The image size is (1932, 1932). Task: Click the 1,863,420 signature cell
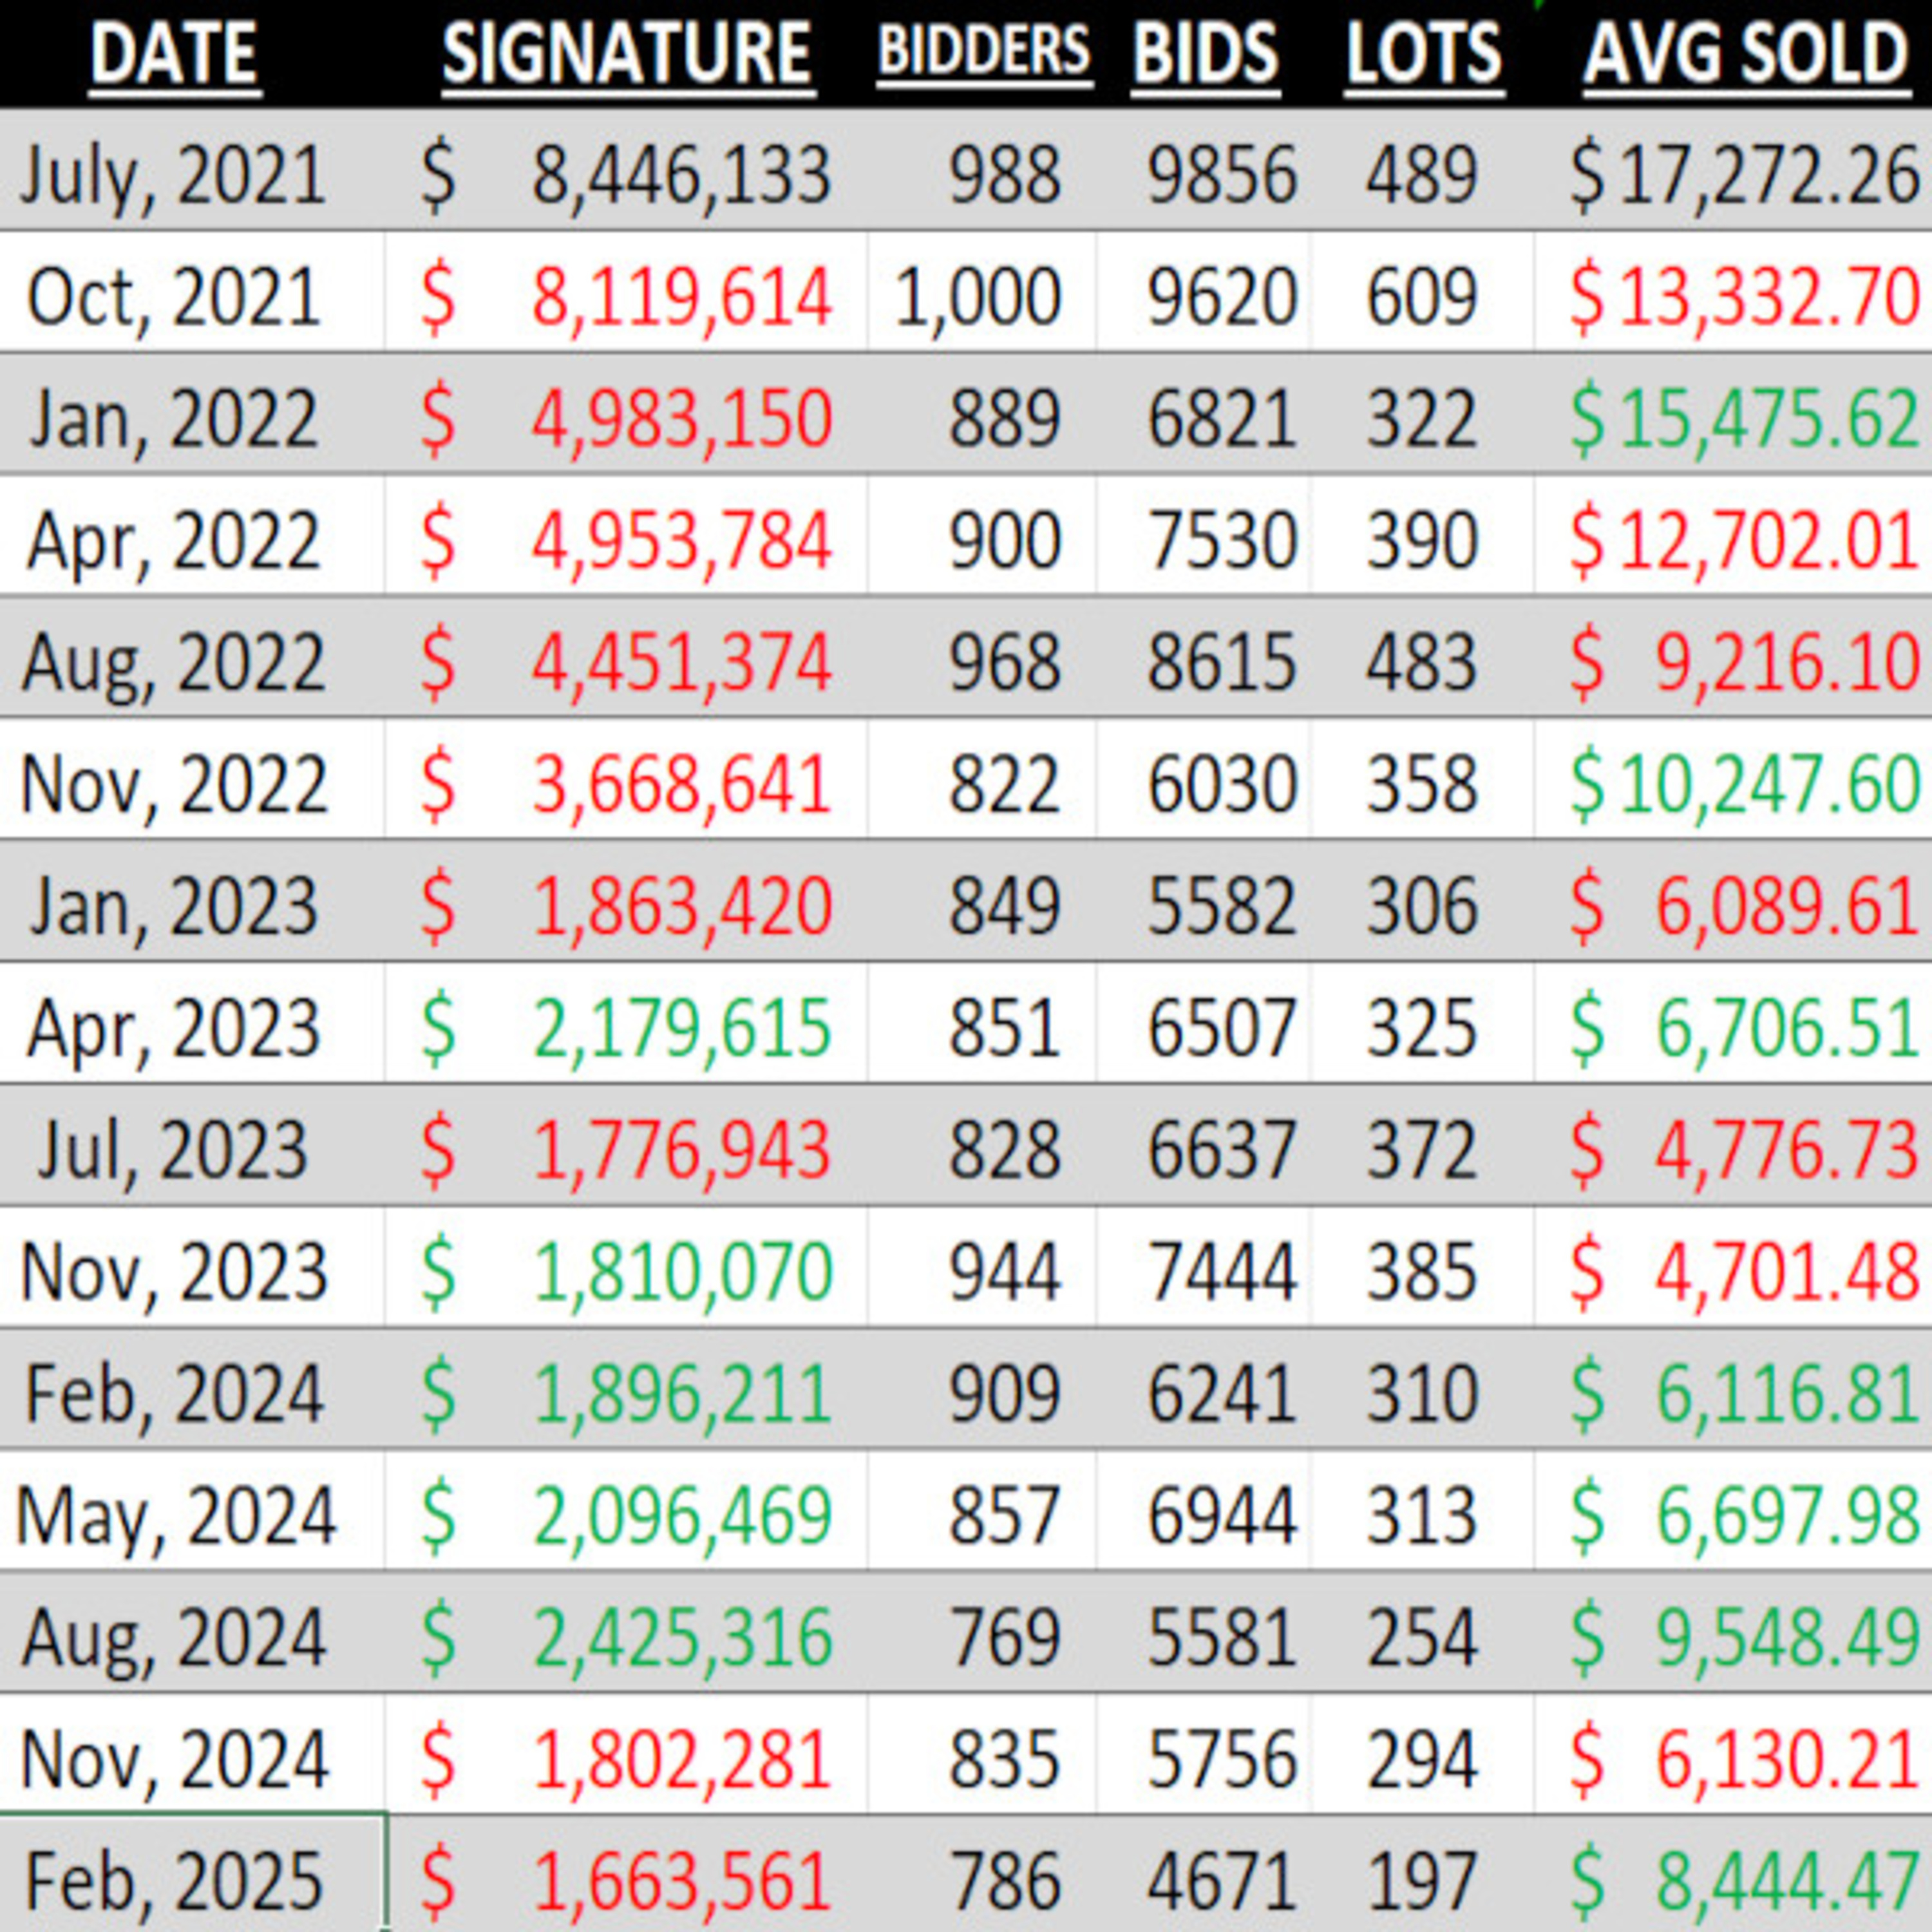(680, 906)
